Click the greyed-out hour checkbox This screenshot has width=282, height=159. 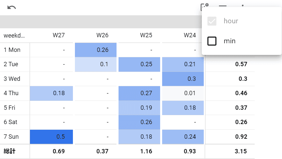pos(212,21)
